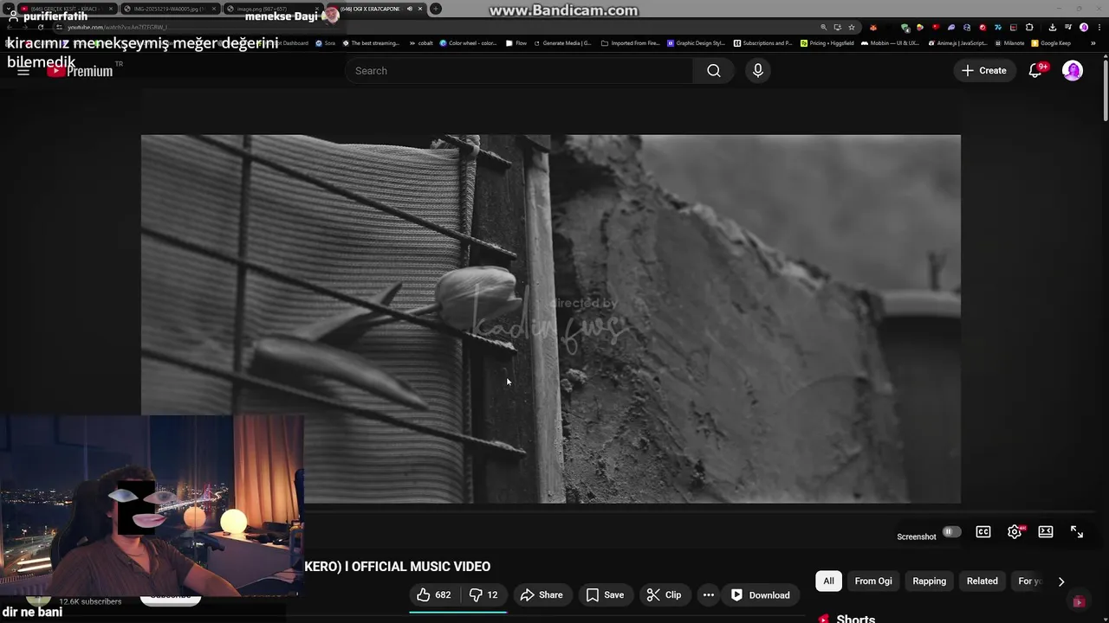
Task: Close the OGI X ERA7CAPONE tab
Action: [420, 9]
